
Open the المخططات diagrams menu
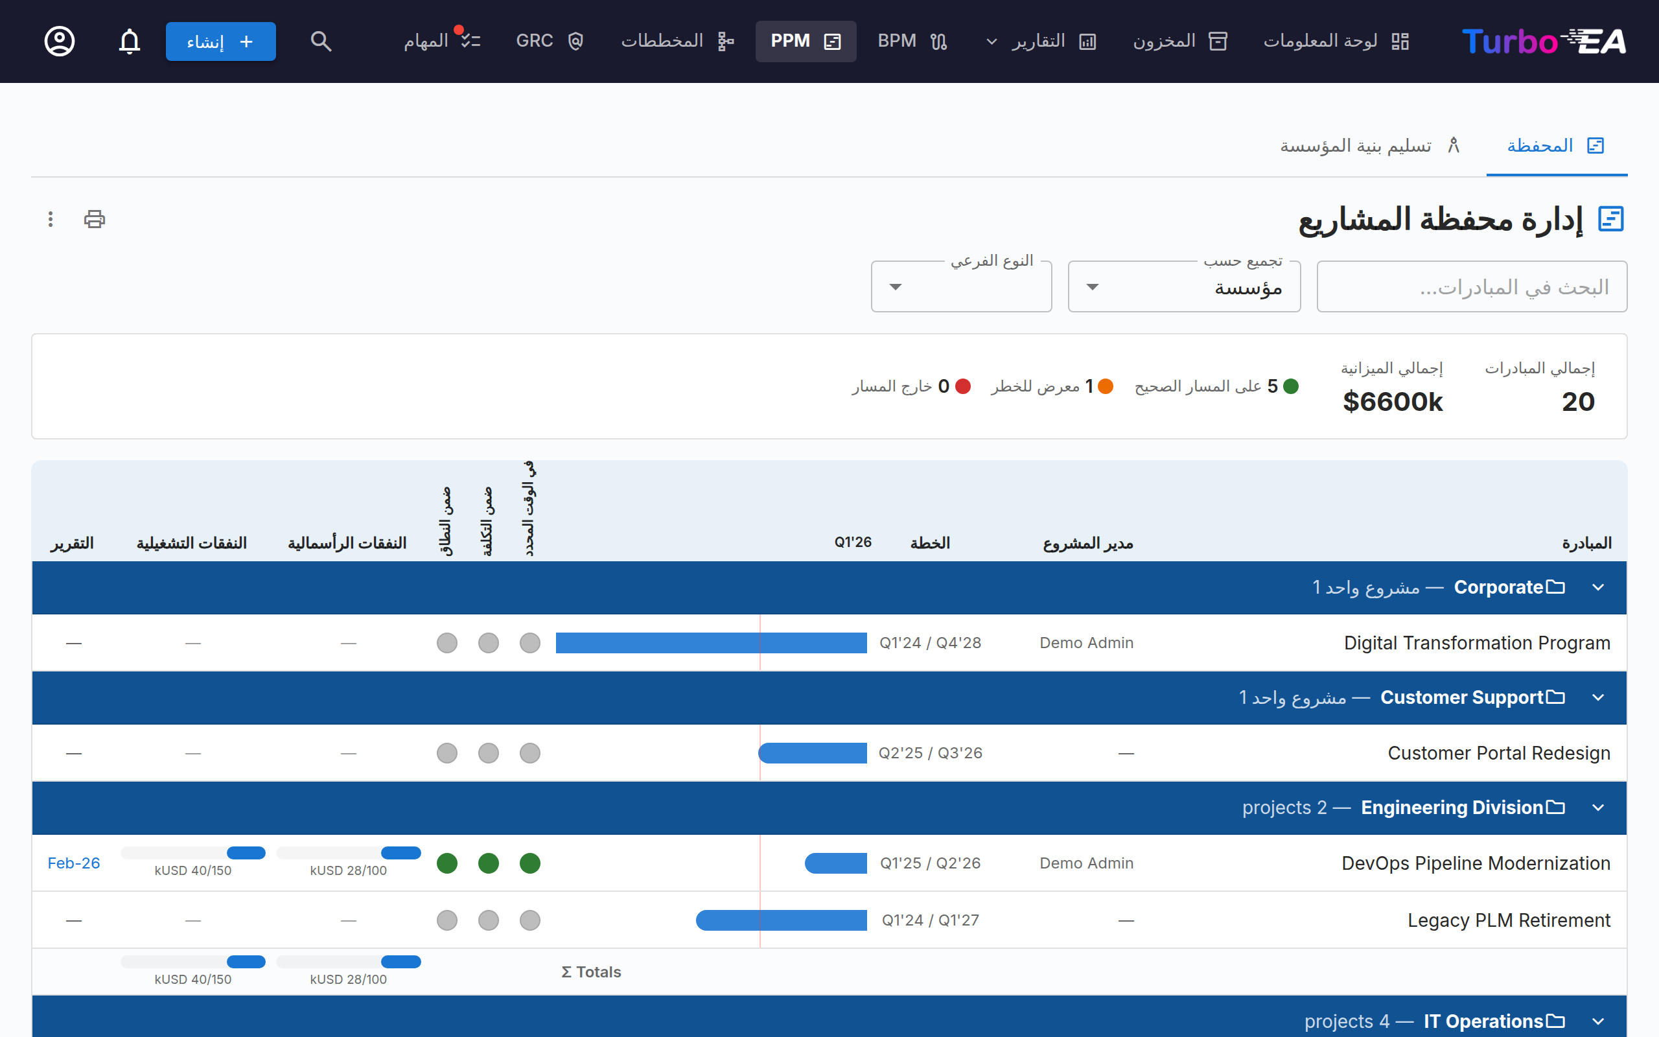point(677,41)
